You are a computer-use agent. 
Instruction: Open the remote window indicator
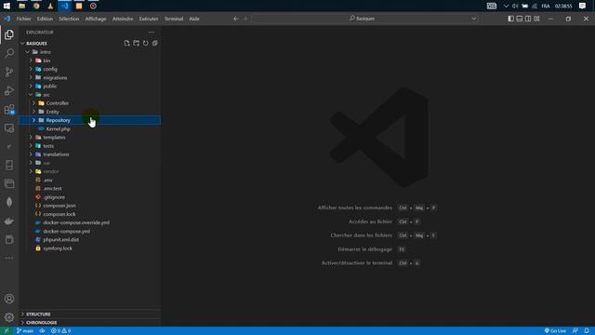(7, 331)
